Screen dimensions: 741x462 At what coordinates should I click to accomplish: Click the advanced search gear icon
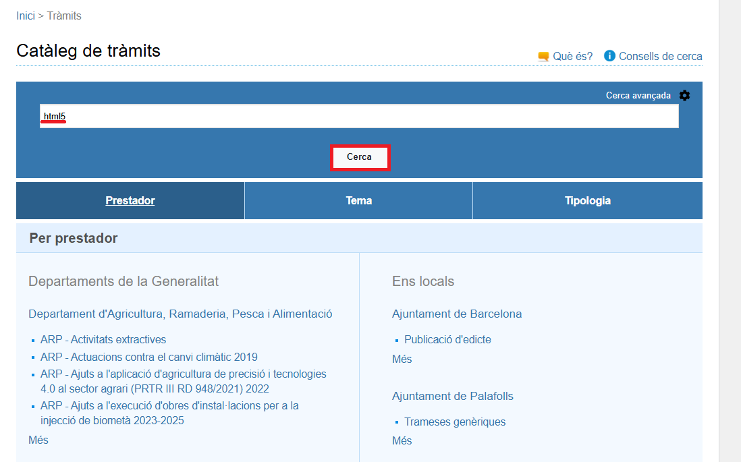click(x=684, y=96)
